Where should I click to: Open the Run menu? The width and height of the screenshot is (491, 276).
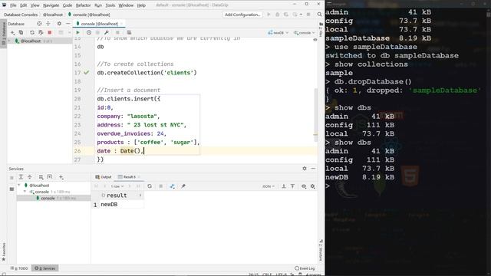tap(98, 5)
